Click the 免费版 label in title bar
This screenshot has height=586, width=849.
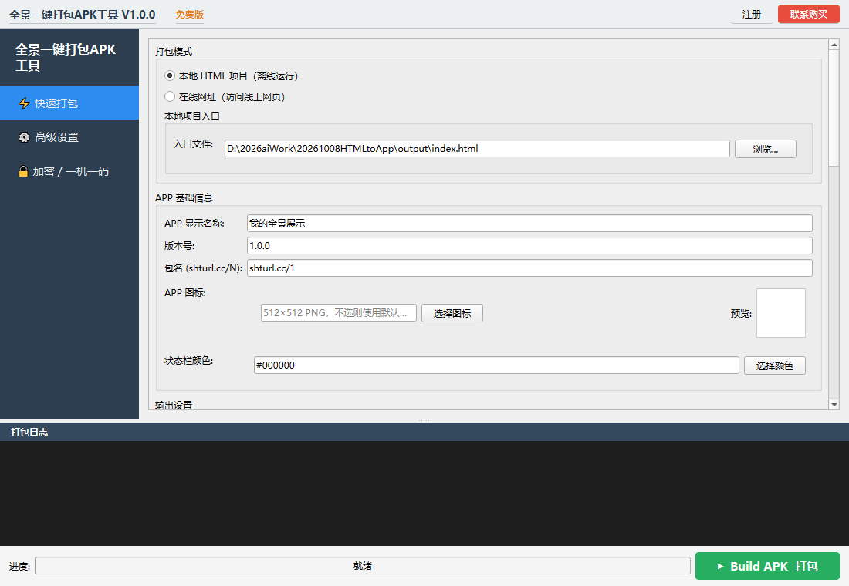(x=190, y=15)
